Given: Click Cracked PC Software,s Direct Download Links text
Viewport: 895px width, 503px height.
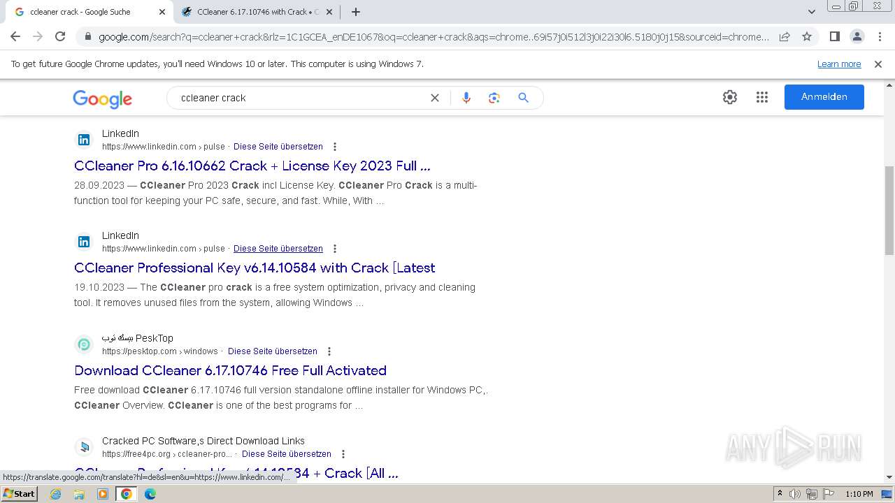Looking at the screenshot, I should (x=203, y=441).
